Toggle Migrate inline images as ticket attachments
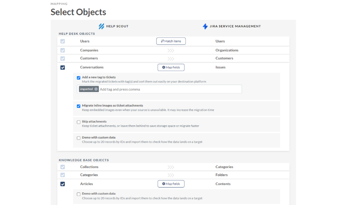The height and width of the screenshot is (205, 361). tap(78, 106)
